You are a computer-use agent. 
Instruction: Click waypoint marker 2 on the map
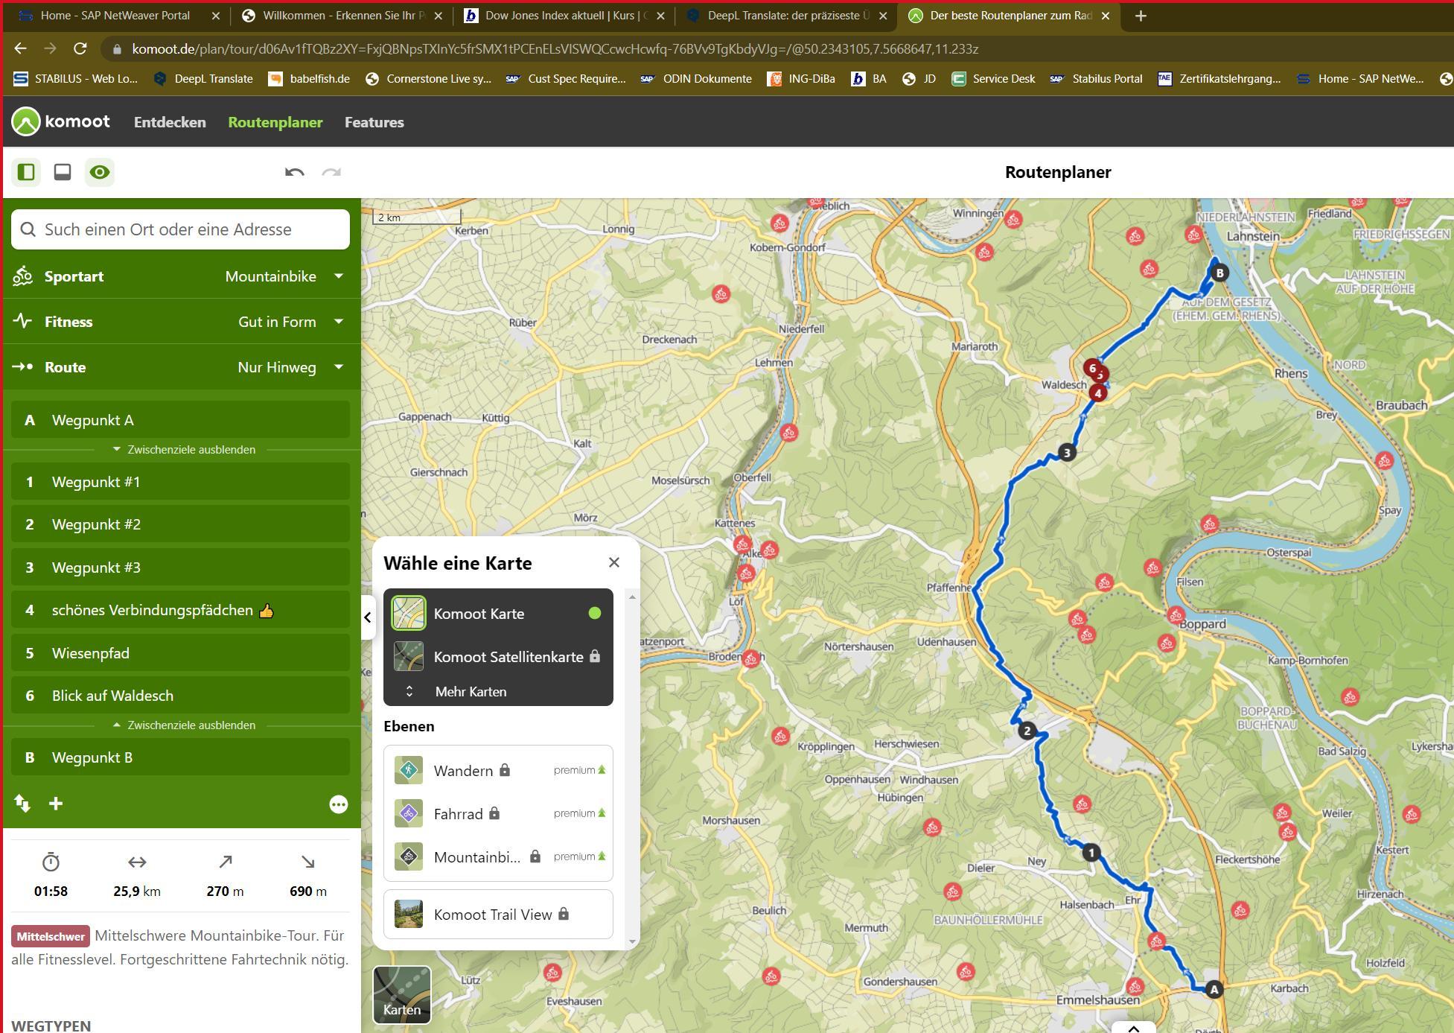tap(1027, 731)
